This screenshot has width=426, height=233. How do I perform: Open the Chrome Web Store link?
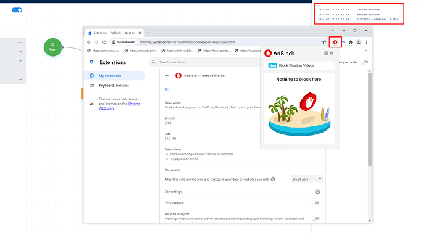(120, 106)
